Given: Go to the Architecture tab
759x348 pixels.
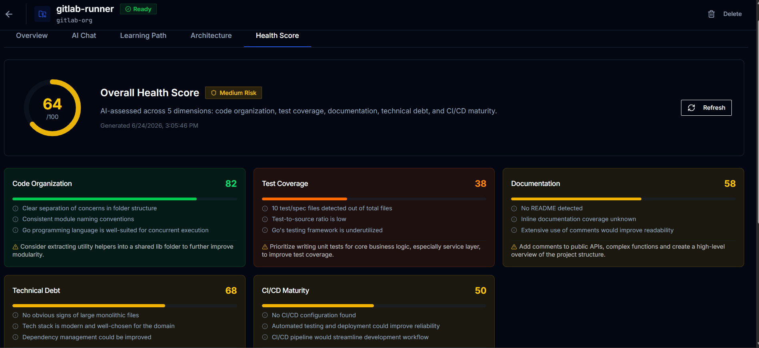Looking at the screenshot, I should click(211, 36).
